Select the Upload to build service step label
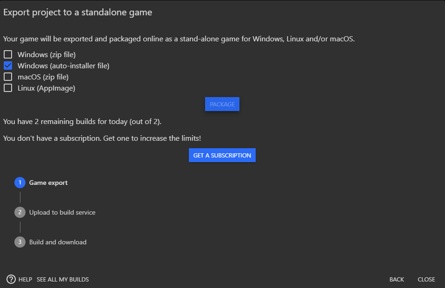The height and width of the screenshot is (288, 445). 62,212
